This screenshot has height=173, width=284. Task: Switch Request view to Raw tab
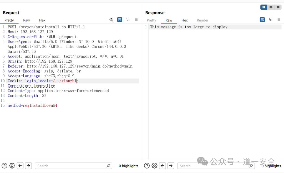(27, 20)
